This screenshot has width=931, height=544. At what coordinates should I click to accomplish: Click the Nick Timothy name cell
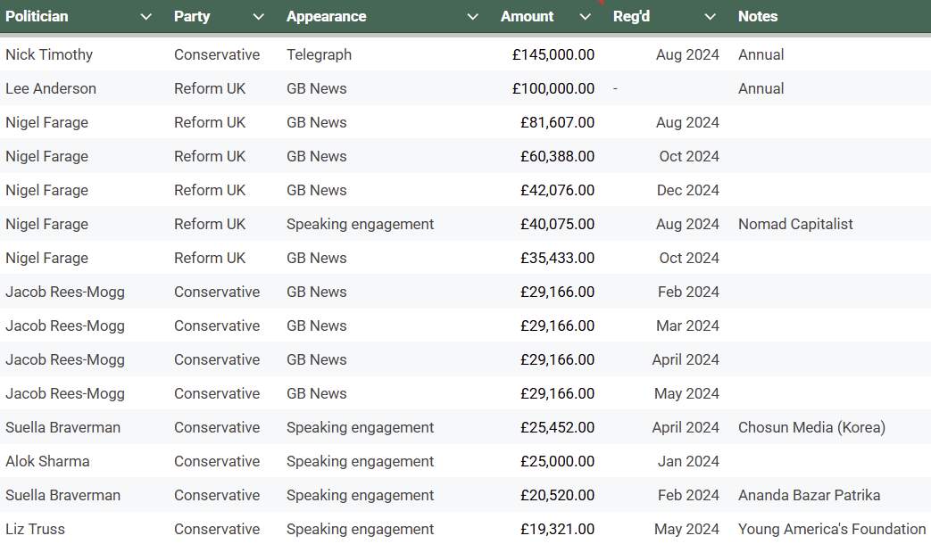[49, 54]
